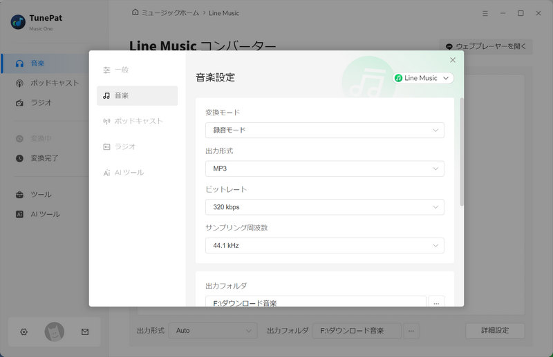Select ラジオ tab in settings dialog
553x357 pixels.
(x=137, y=146)
